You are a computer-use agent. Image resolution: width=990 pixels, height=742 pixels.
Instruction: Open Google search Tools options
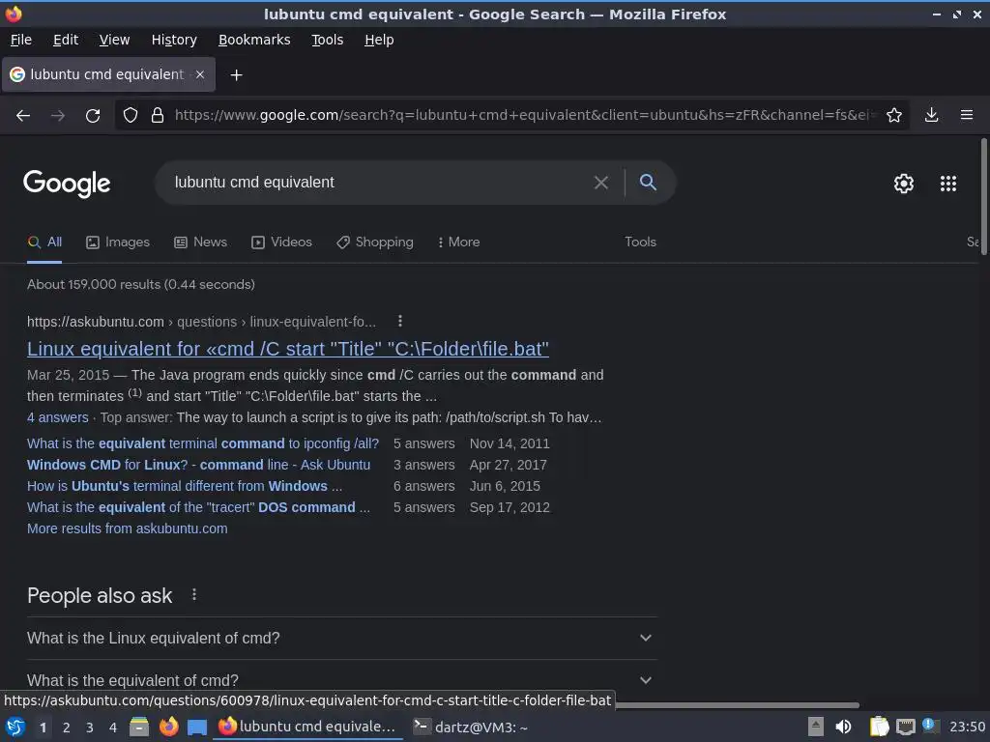pyautogui.click(x=640, y=243)
